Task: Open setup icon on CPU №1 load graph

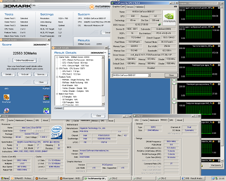Action: click(x=214, y=122)
